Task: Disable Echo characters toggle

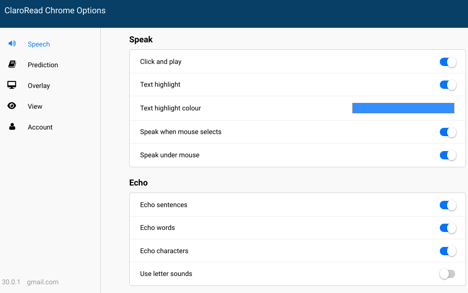Action: 447,251
